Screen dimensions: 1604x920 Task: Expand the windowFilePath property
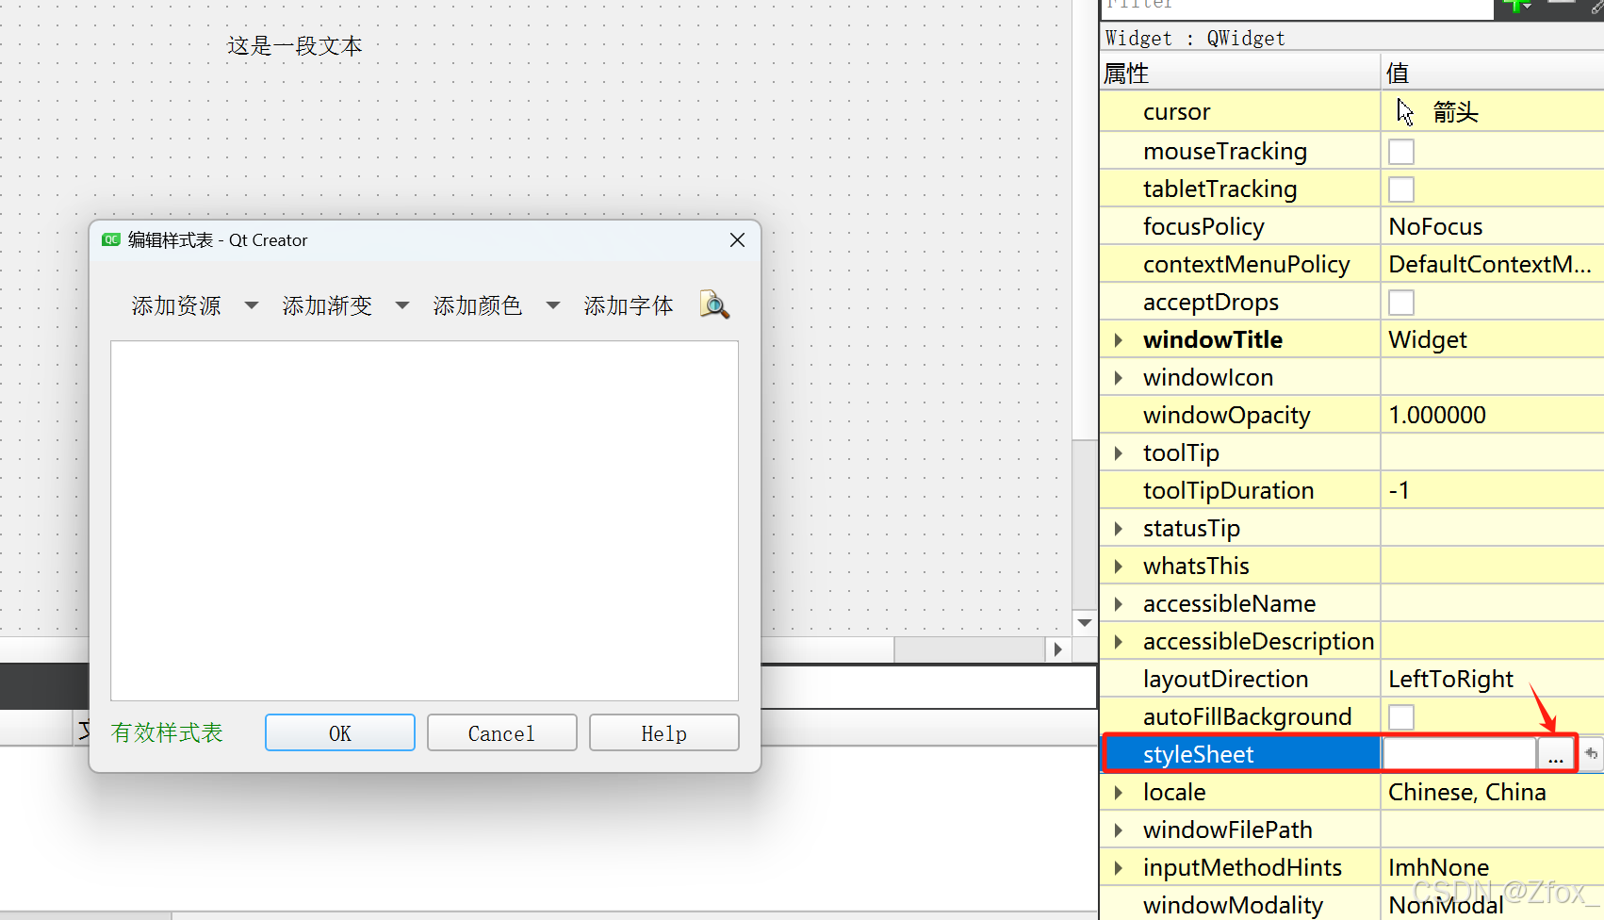pyautogui.click(x=1119, y=830)
